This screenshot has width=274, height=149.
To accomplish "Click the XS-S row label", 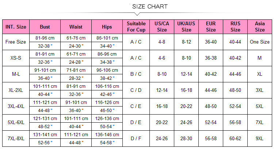I will (16, 58).
